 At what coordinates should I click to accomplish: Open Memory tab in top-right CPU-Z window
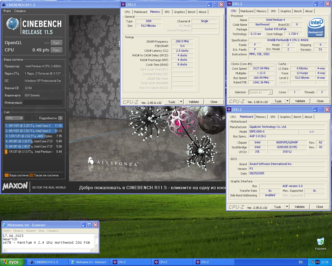[261, 11]
